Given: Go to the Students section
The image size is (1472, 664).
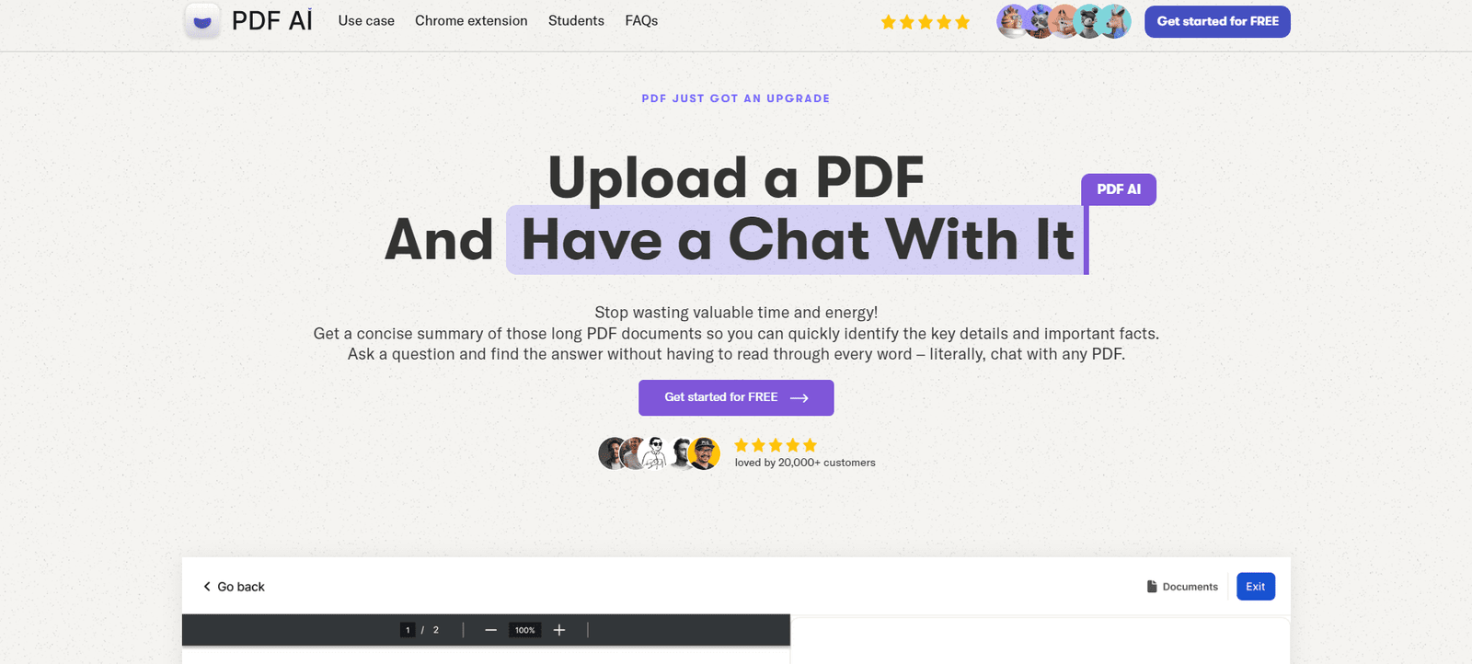Looking at the screenshot, I should (576, 20).
